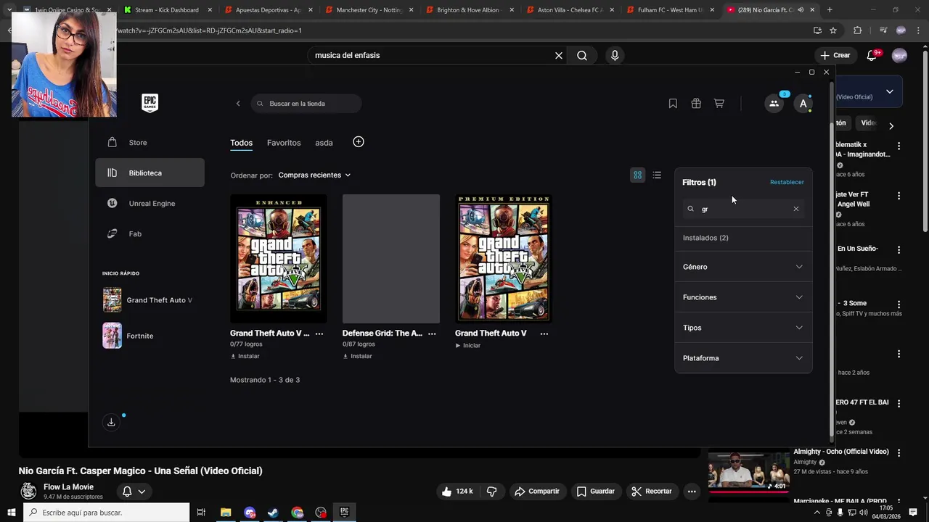Install Defense Grid: The Awakening
The width and height of the screenshot is (929, 522).
pos(358,357)
